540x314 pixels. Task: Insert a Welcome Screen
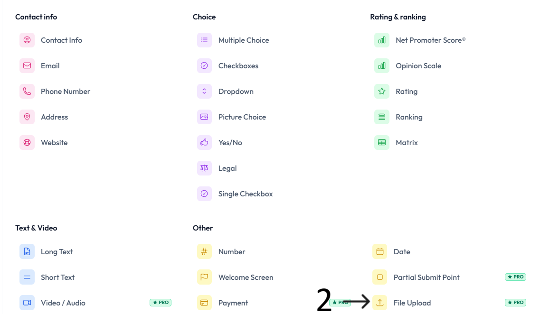(x=246, y=277)
